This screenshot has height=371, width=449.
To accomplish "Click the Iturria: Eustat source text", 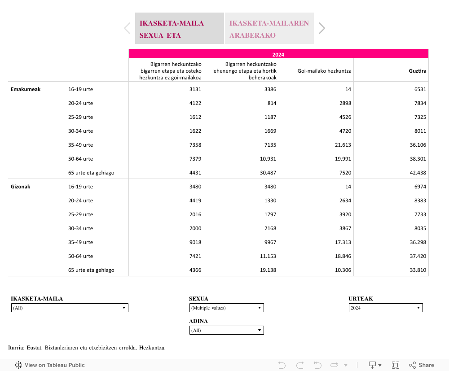I will [x=87, y=348].
